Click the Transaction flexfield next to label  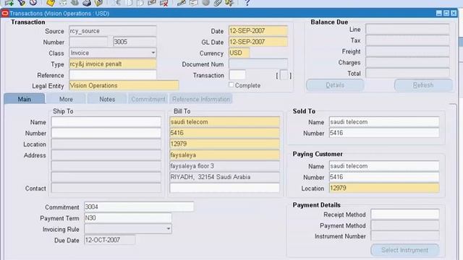tap(237, 75)
